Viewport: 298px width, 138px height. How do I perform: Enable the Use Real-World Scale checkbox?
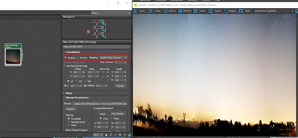65,66
